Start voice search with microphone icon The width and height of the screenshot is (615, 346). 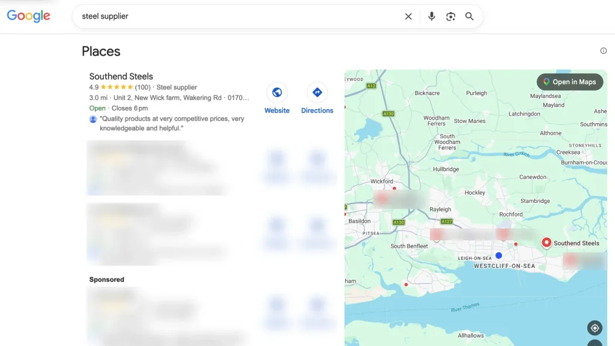tap(431, 16)
